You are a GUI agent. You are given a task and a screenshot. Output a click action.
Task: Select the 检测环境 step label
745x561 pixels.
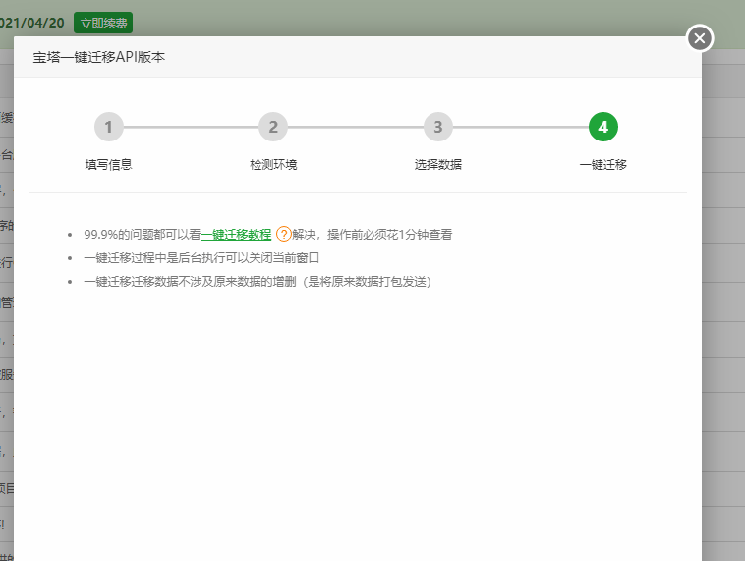273,165
